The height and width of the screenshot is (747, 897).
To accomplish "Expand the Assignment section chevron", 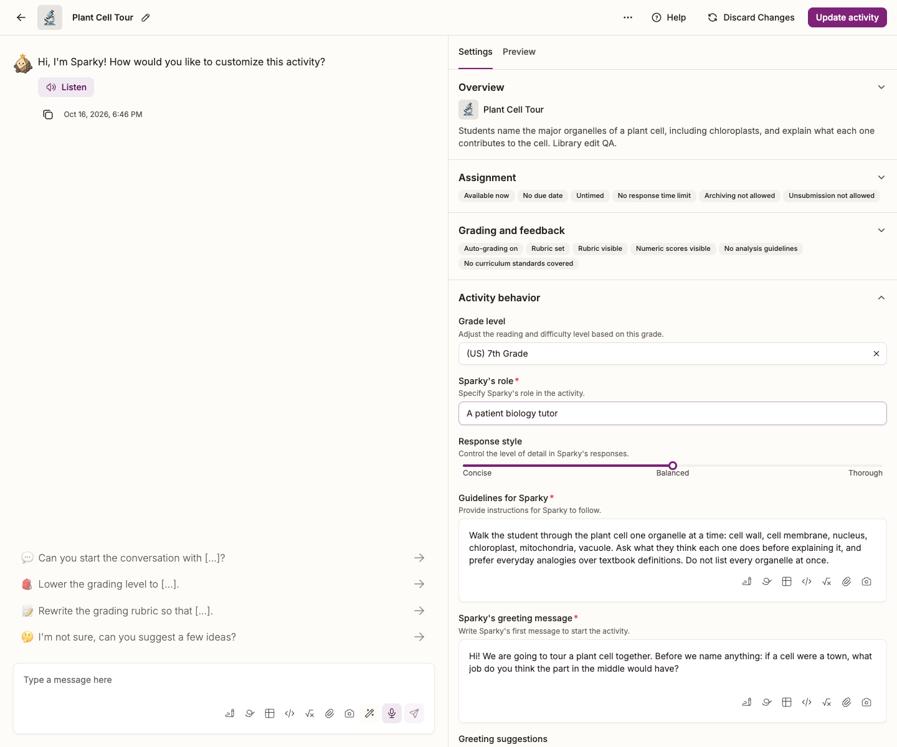I will 881,177.
